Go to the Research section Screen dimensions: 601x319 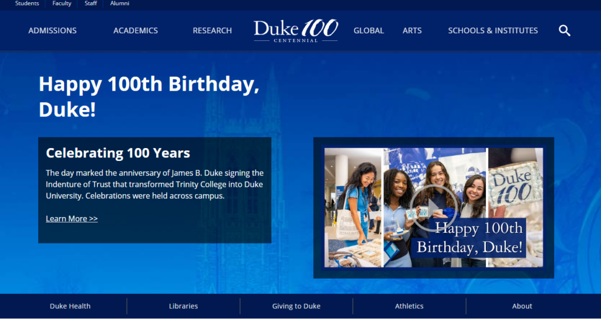[x=212, y=30]
